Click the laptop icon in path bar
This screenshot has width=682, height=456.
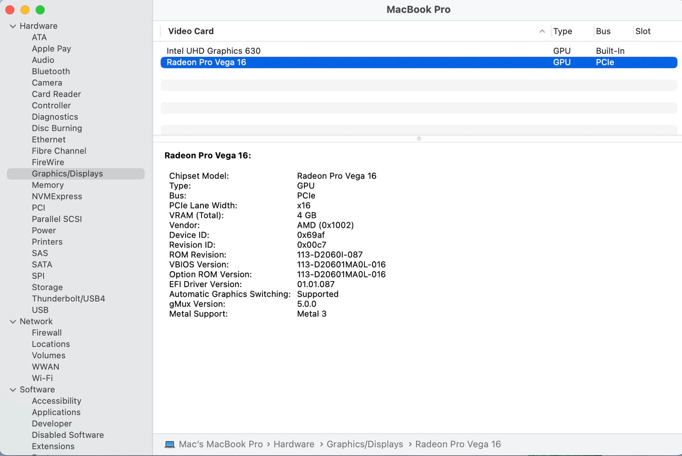[x=169, y=444]
